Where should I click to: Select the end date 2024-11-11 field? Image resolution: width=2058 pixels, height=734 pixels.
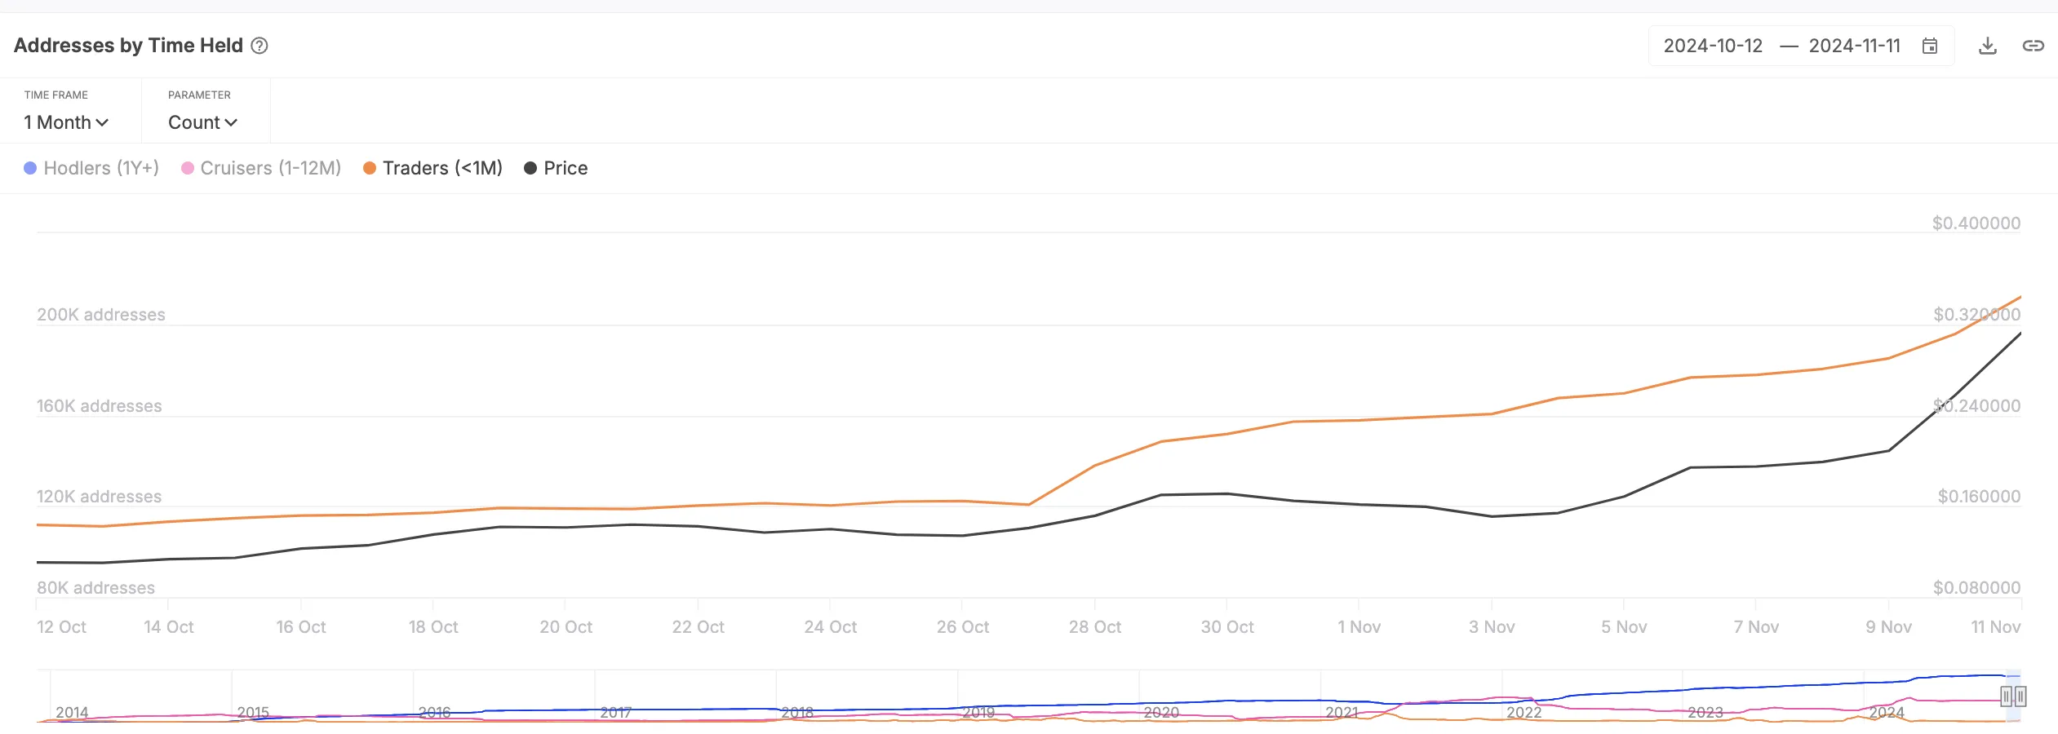point(1855,46)
